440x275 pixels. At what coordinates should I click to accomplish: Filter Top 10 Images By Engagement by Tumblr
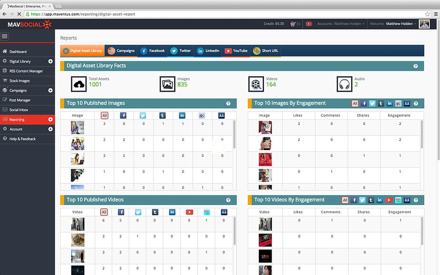click(x=381, y=104)
